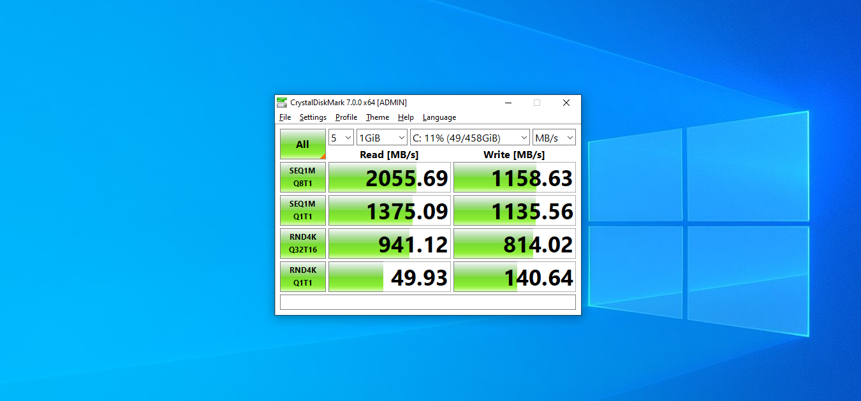This screenshot has width=861, height=401.
Task: Open the drive dropdown showing C: 11%
Action: 470,137
